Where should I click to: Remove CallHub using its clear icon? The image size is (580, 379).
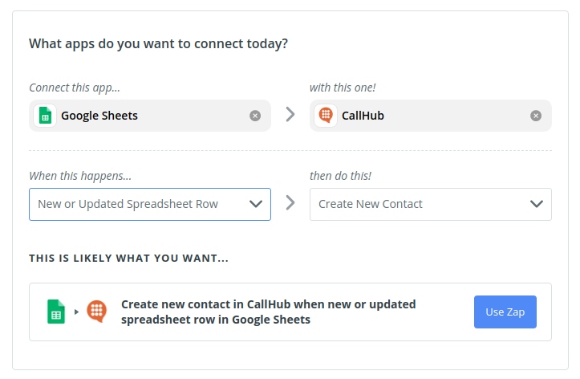click(x=536, y=116)
